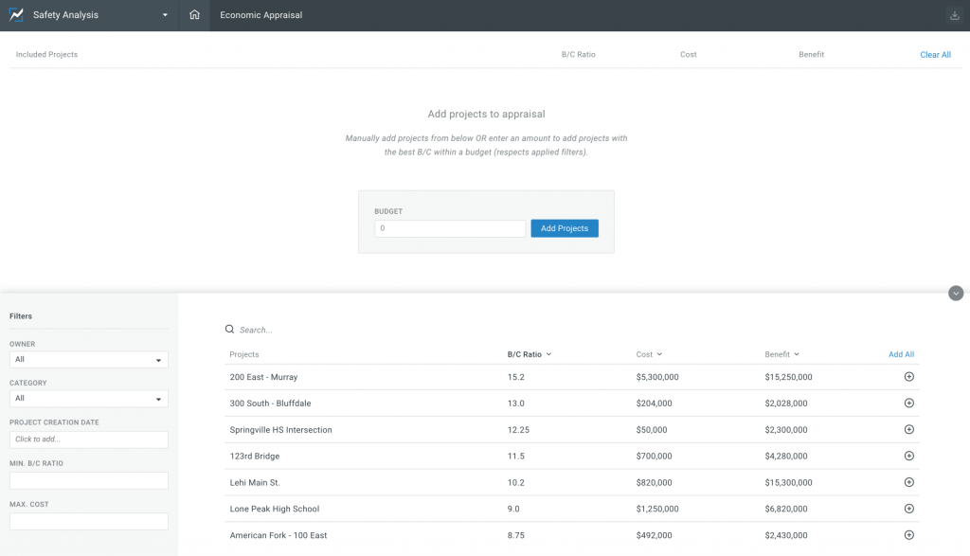Image resolution: width=970 pixels, height=556 pixels.
Task: Add Lehi Main St. using plus icon
Action: pyautogui.click(x=908, y=482)
